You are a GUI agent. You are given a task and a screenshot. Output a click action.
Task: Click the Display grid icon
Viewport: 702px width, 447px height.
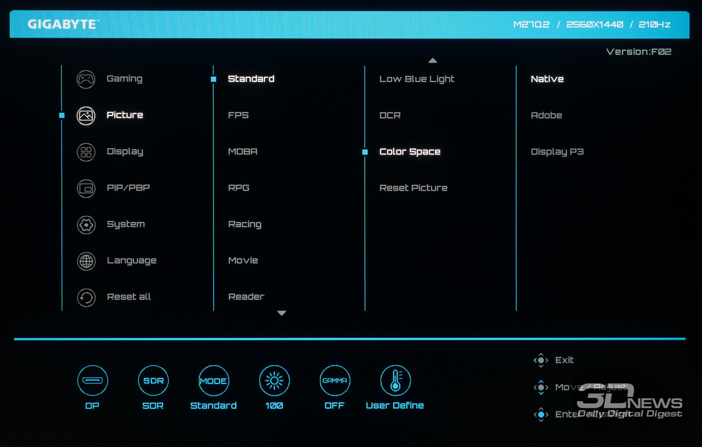tap(86, 152)
